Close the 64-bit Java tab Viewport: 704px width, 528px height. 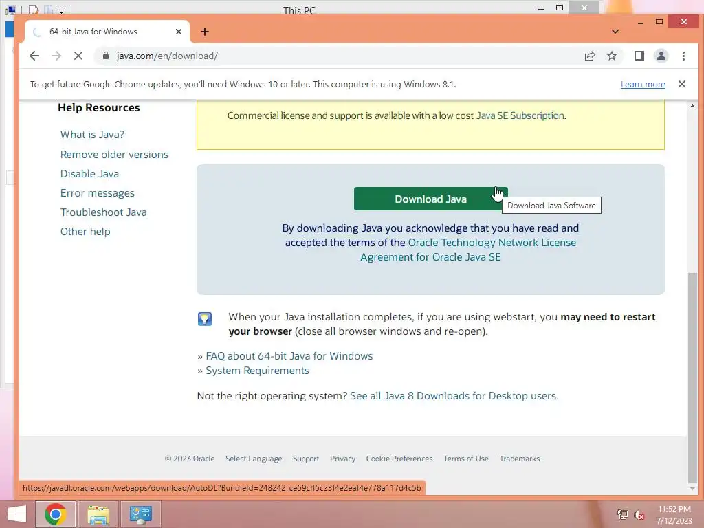(x=179, y=32)
